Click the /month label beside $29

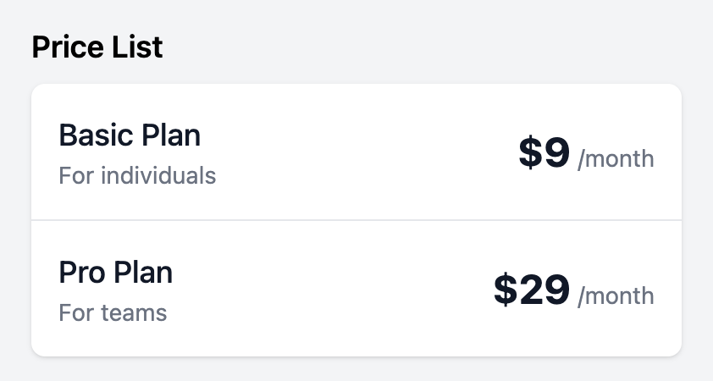pyautogui.click(x=616, y=296)
